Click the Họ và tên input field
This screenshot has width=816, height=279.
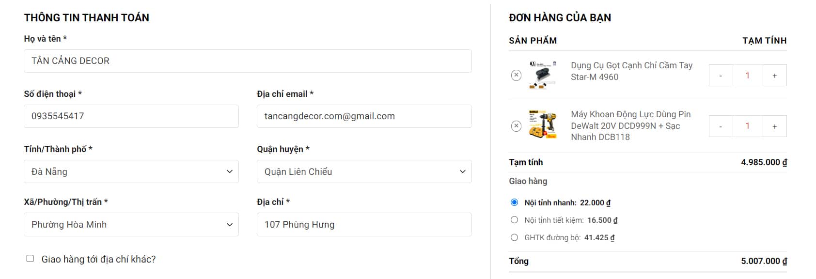pyautogui.click(x=248, y=61)
